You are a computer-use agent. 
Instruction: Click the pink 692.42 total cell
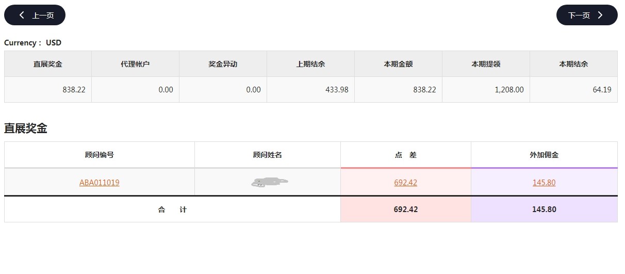[406, 209]
